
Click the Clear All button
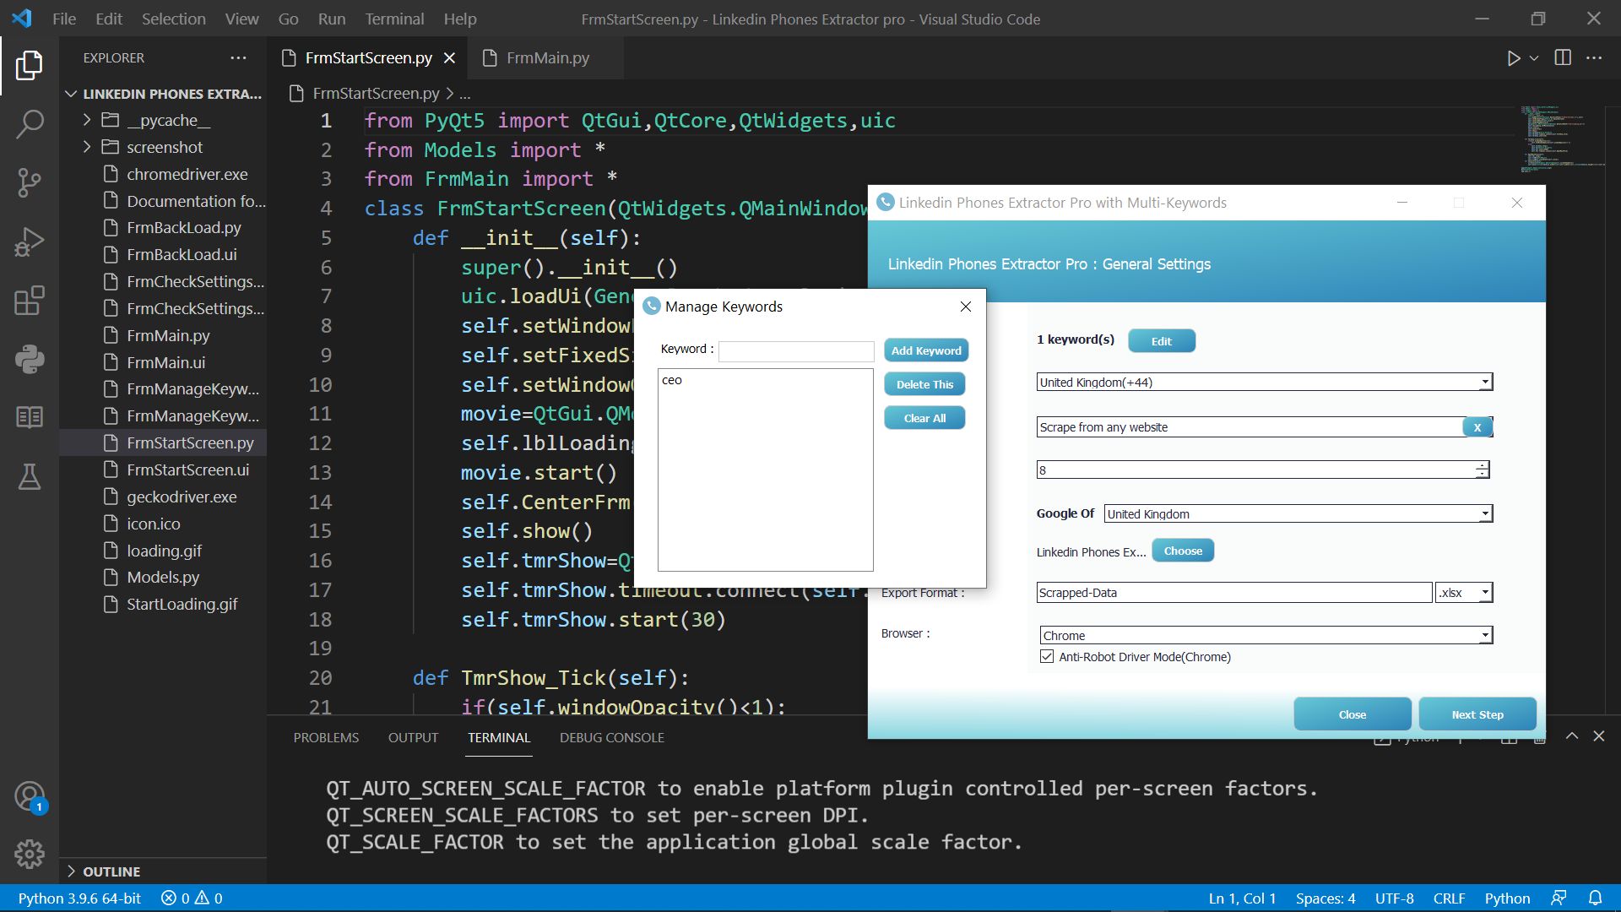tap(924, 418)
